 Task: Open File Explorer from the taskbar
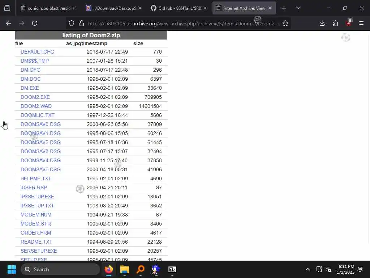point(125,269)
